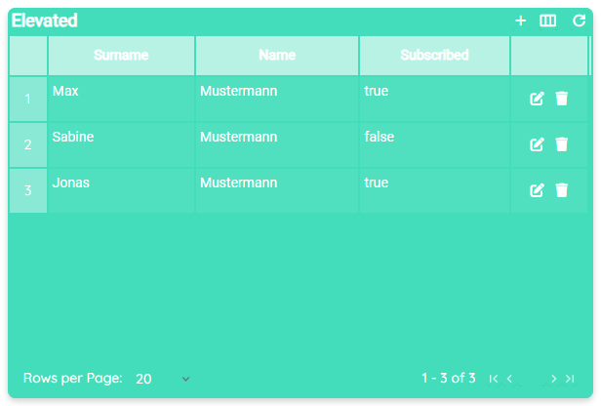Click the refresh table icon
The width and height of the screenshot is (601, 406).
(579, 20)
